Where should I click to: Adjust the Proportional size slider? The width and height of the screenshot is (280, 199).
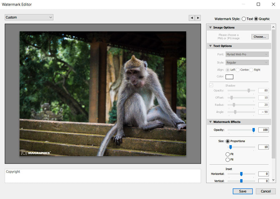(x=231, y=147)
